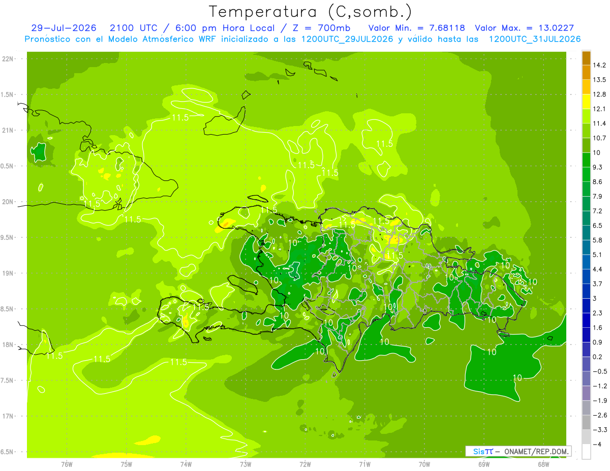The width and height of the screenshot is (610, 471).
Task: Click the 13.5 value on the color scale
Action: coord(599,80)
